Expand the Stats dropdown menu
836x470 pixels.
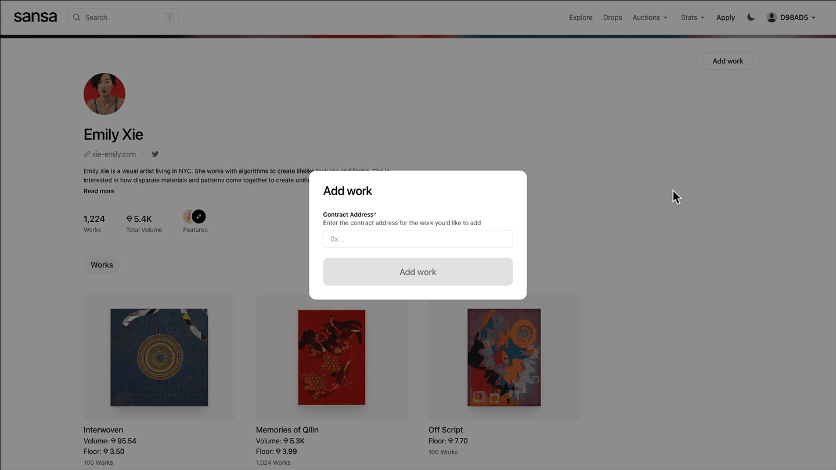click(692, 17)
